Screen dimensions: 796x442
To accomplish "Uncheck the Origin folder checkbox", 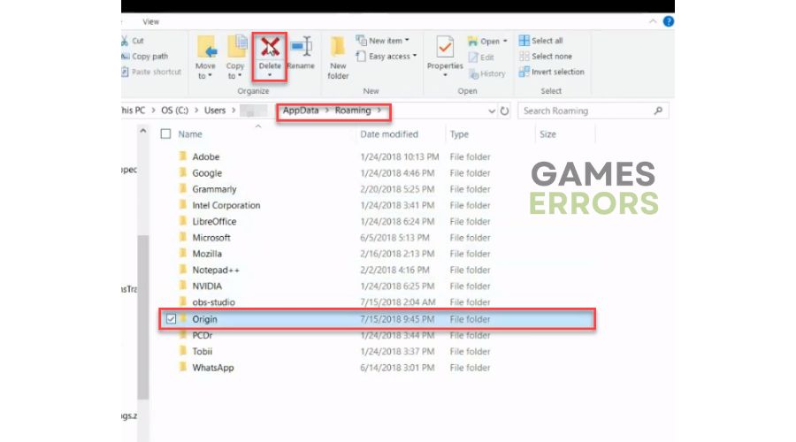I will pyautogui.click(x=171, y=319).
